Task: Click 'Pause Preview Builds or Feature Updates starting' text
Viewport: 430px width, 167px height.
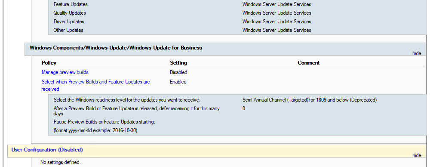Action: point(104,122)
